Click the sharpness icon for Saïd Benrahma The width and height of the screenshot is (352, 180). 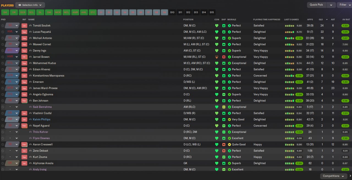224,107
